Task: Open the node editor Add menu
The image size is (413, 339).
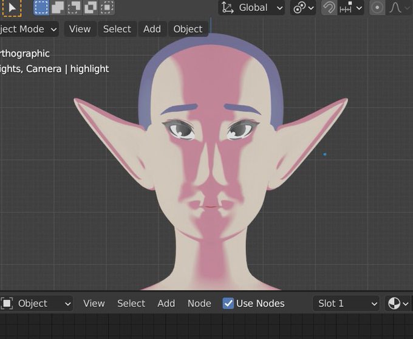Action: pos(166,303)
